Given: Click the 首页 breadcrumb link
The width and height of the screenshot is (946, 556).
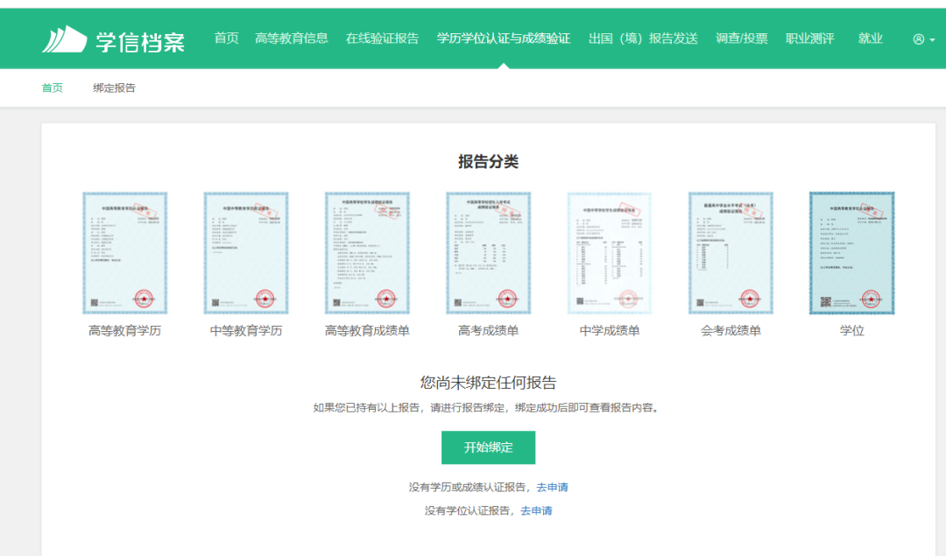Looking at the screenshot, I should (52, 88).
